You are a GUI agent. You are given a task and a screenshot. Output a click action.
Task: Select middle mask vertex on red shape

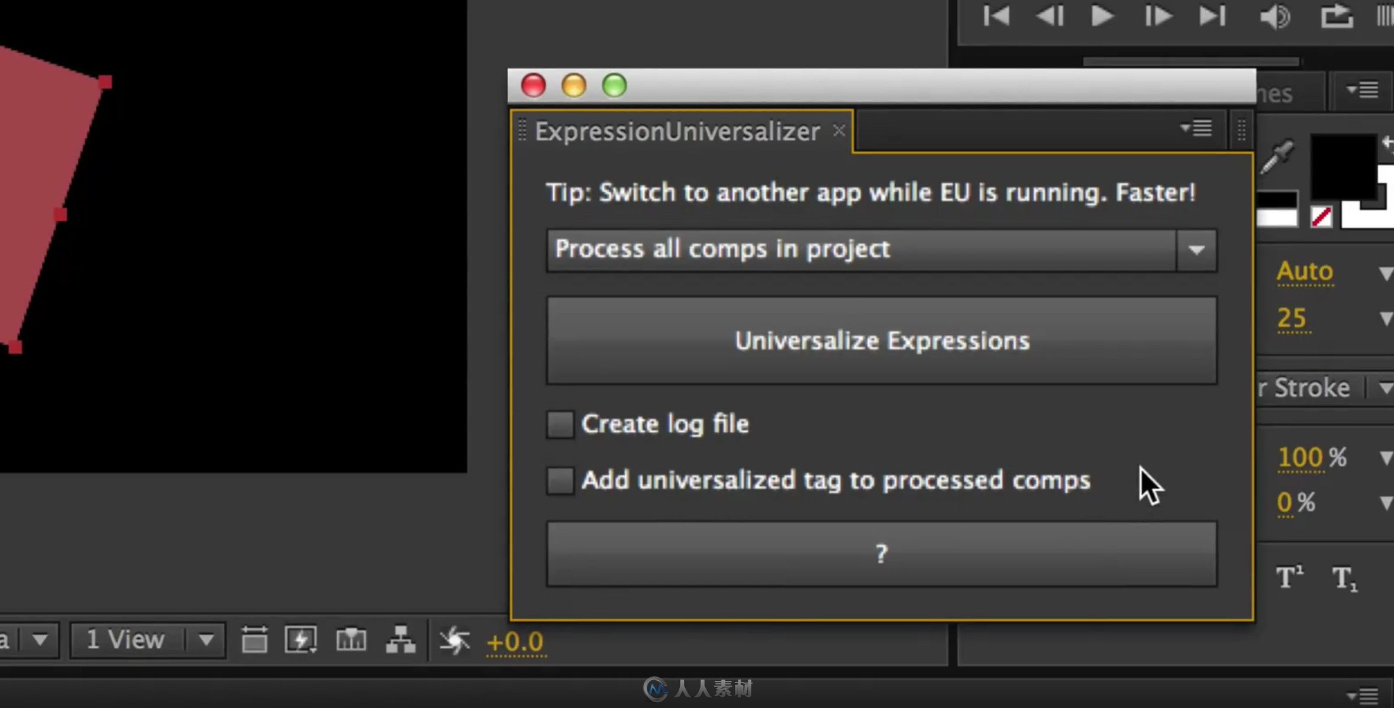point(60,215)
